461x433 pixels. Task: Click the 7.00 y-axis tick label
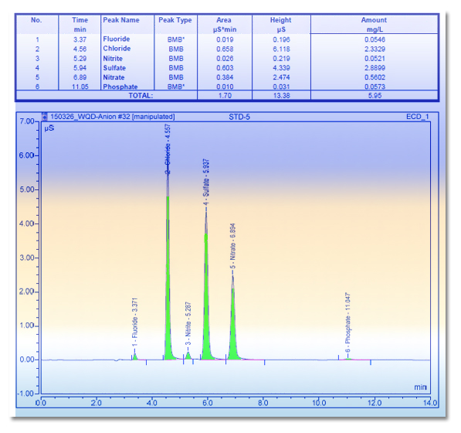(27, 121)
